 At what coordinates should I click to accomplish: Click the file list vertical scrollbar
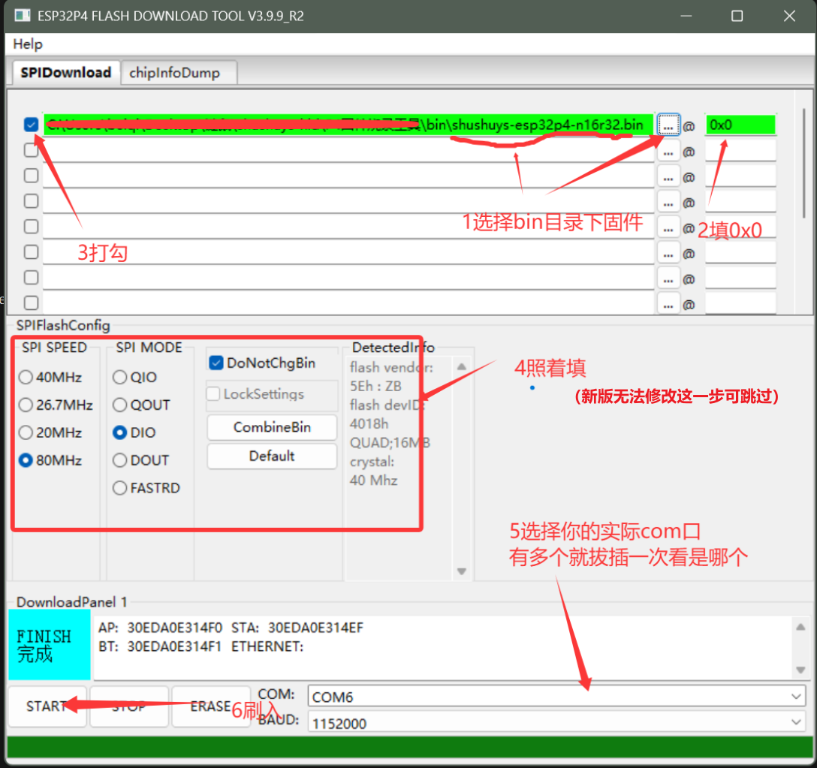(804, 163)
